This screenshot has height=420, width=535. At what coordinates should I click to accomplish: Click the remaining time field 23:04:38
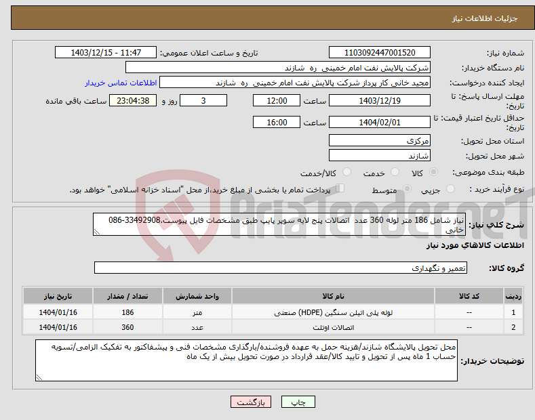[133, 100]
